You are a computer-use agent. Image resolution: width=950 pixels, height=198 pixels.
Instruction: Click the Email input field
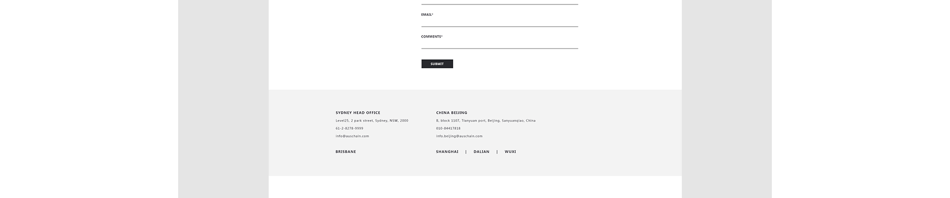coord(499,22)
